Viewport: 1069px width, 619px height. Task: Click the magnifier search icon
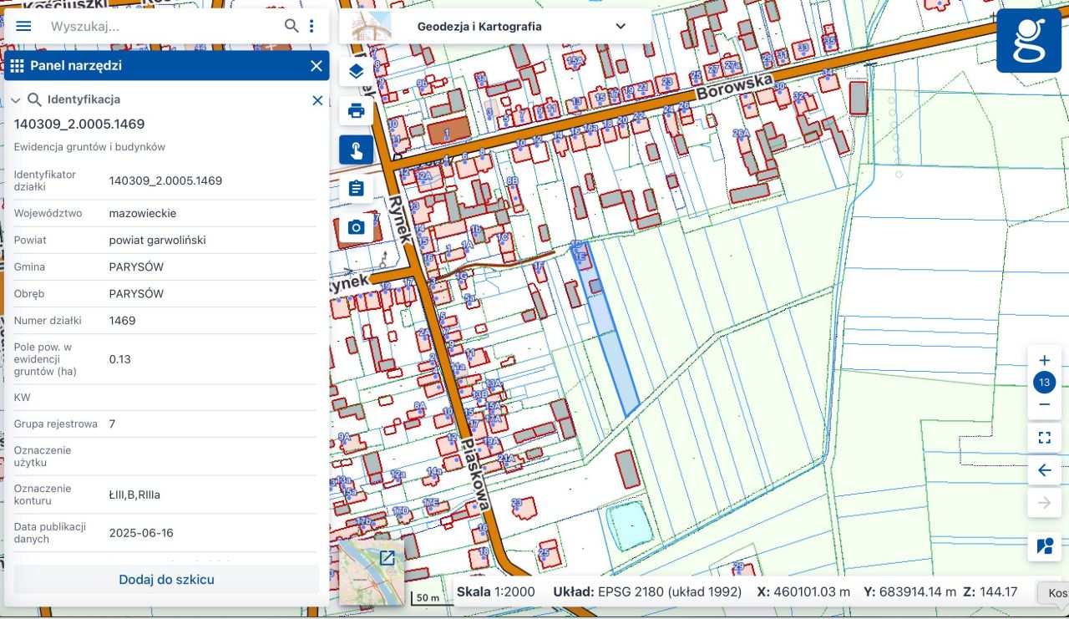(291, 26)
